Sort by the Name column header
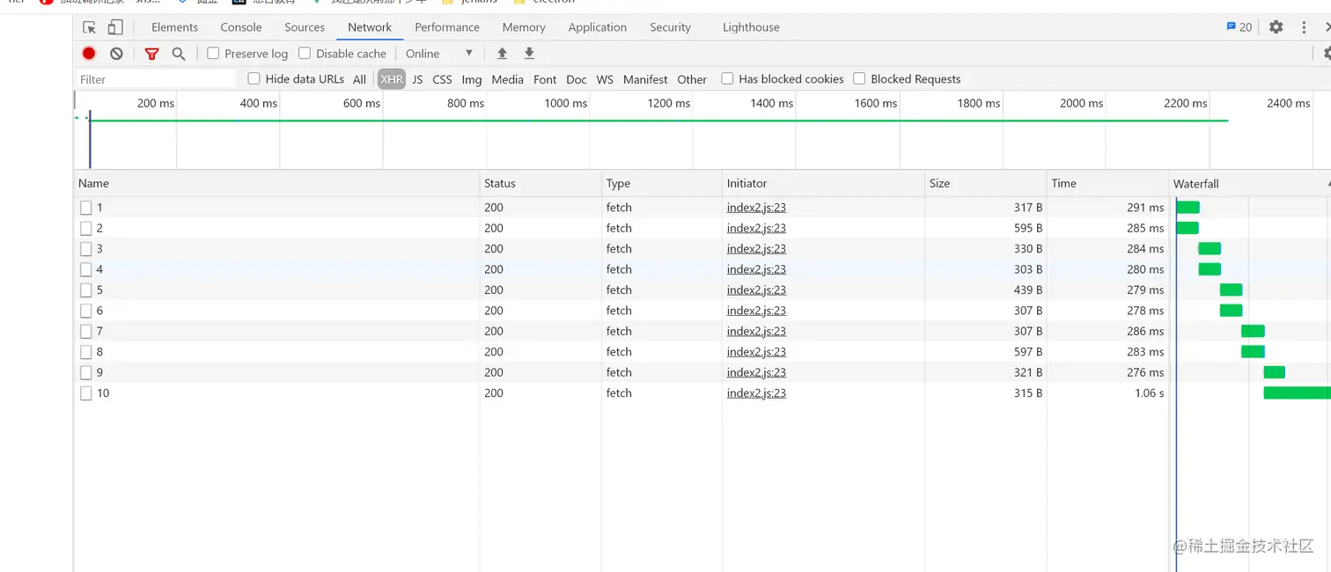This screenshot has width=1331, height=572. coord(276,183)
